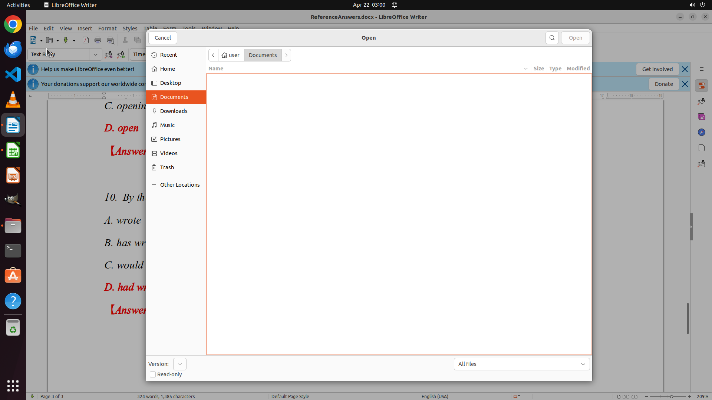Select Recent in the places sidebar

168,55
